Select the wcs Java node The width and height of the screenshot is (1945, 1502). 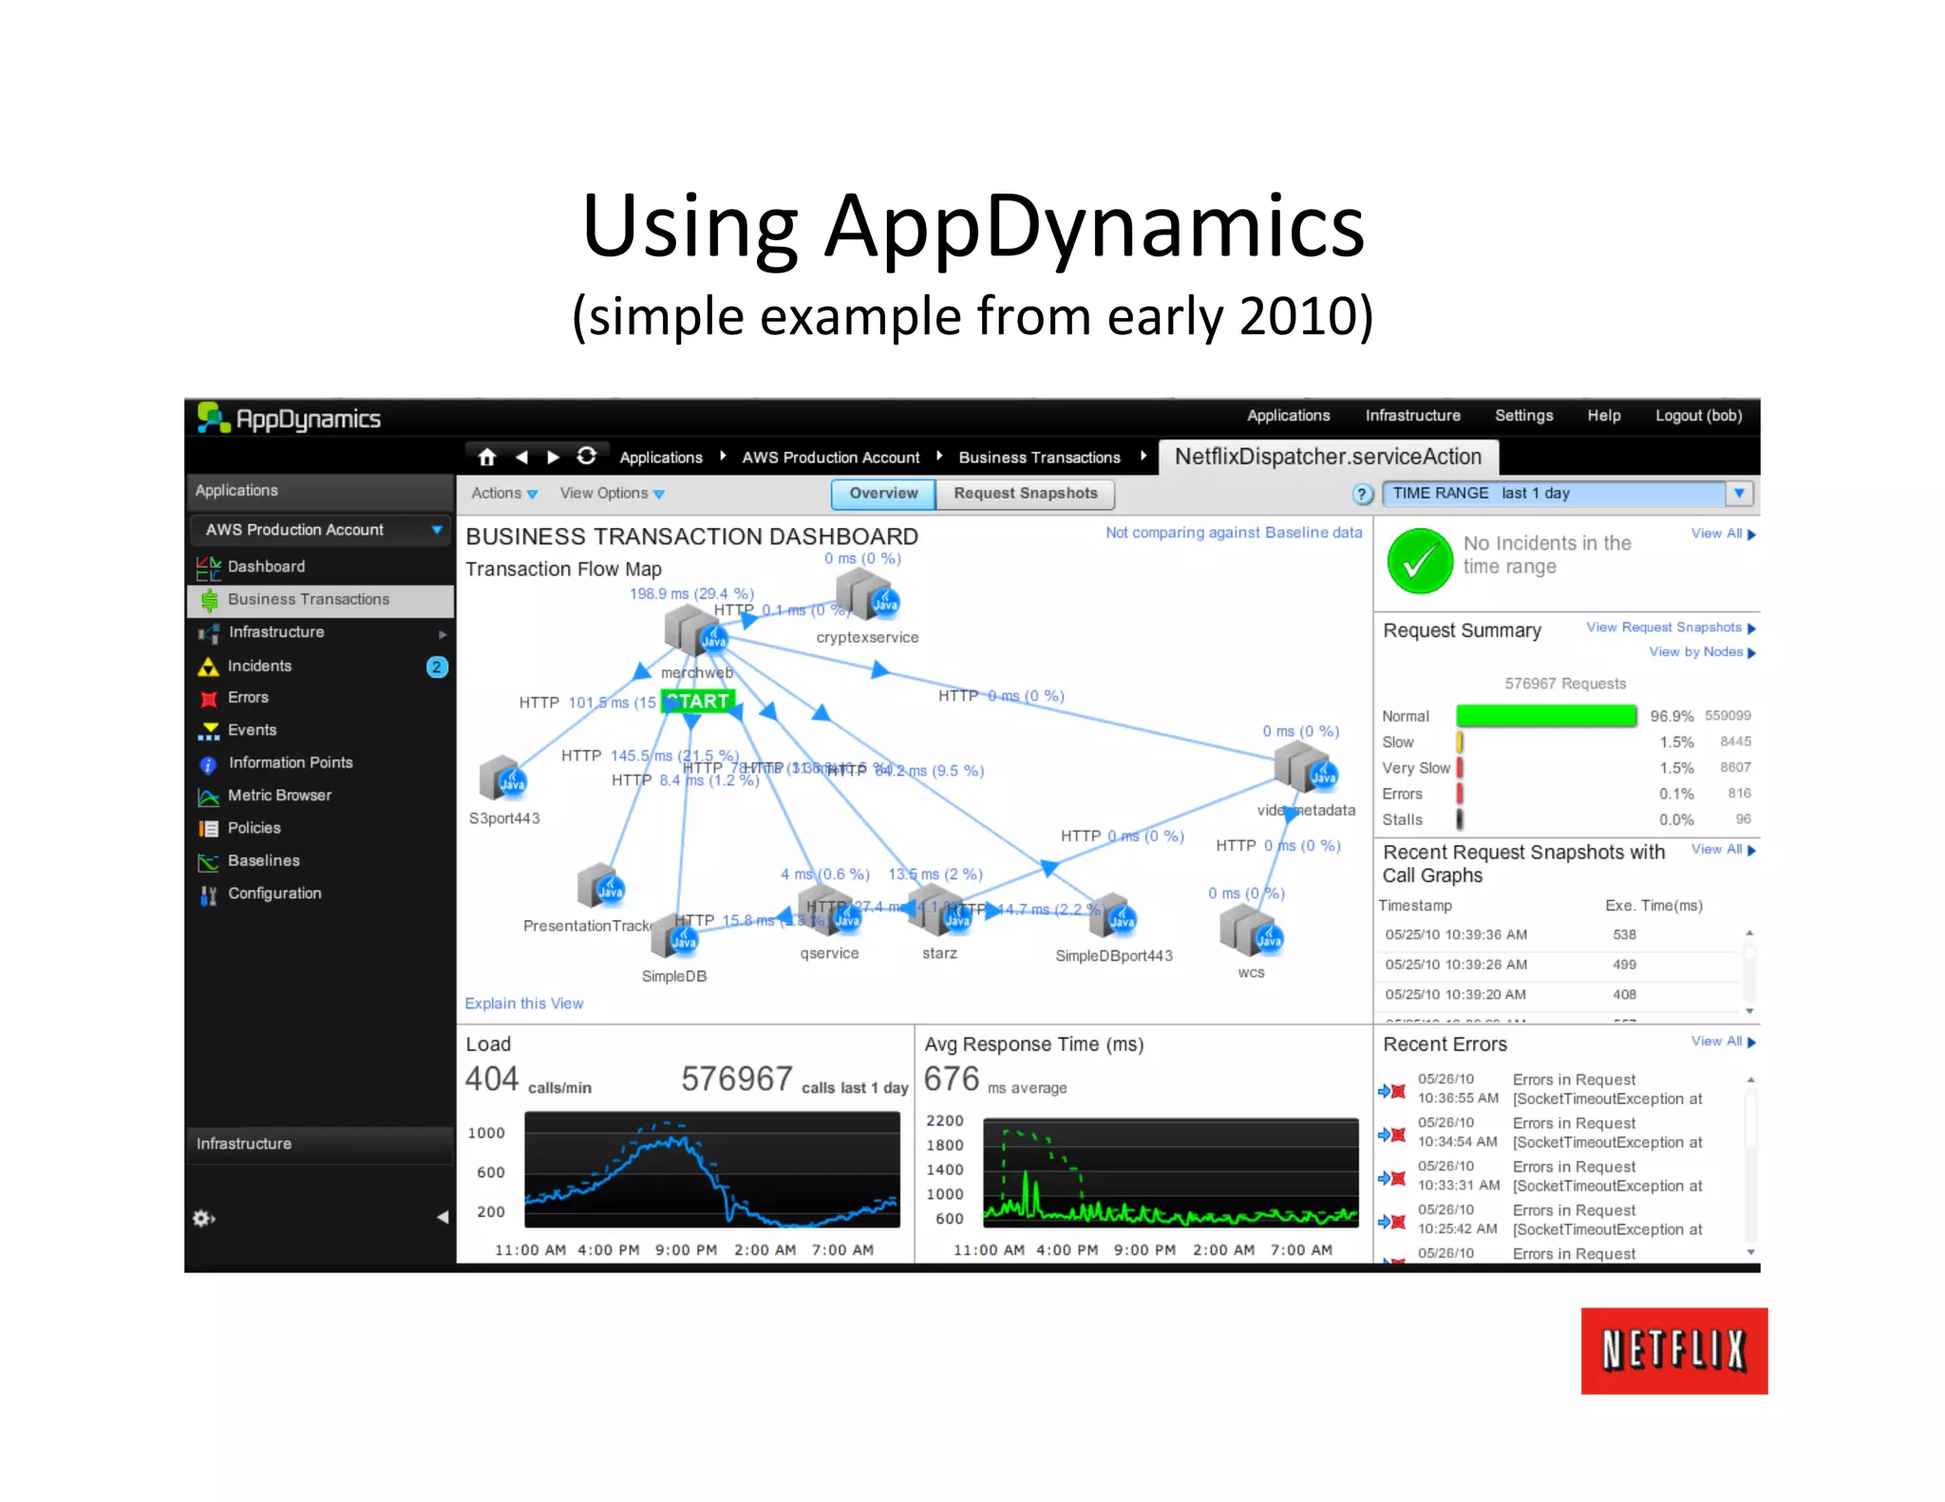coord(1252,929)
